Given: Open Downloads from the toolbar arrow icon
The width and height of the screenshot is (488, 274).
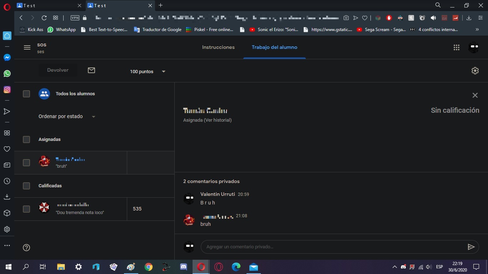Looking at the screenshot, I should click(468, 18).
